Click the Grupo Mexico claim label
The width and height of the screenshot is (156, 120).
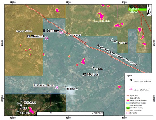[x=102, y=21]
